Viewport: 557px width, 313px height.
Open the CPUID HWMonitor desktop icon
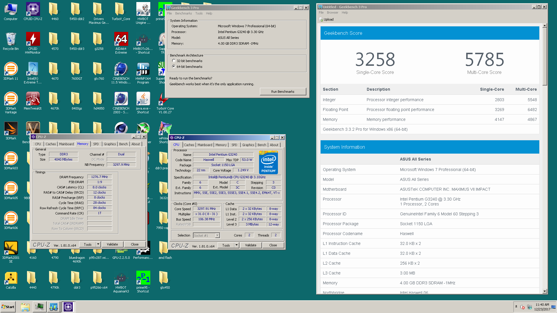(33, 43)
